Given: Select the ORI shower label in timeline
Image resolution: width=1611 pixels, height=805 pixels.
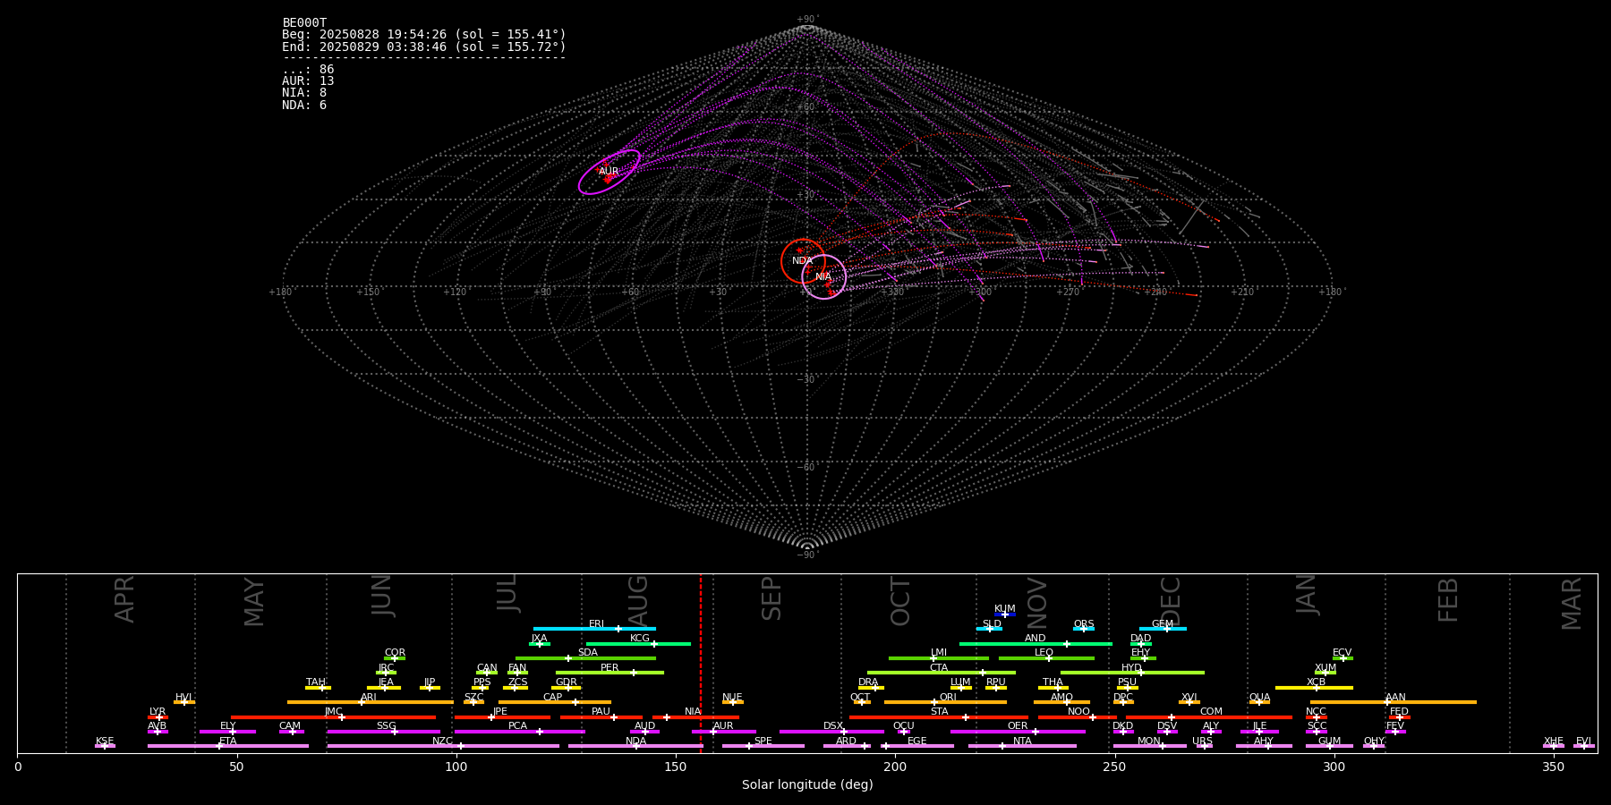Looking at the screenshot, I should (x=948, y=698).
